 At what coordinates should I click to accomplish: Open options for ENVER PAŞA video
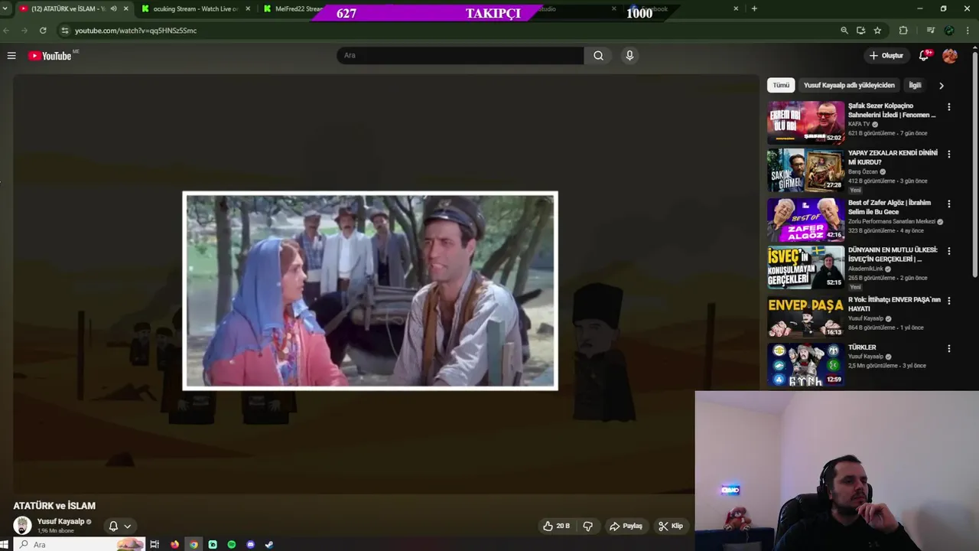coord(949,301)
